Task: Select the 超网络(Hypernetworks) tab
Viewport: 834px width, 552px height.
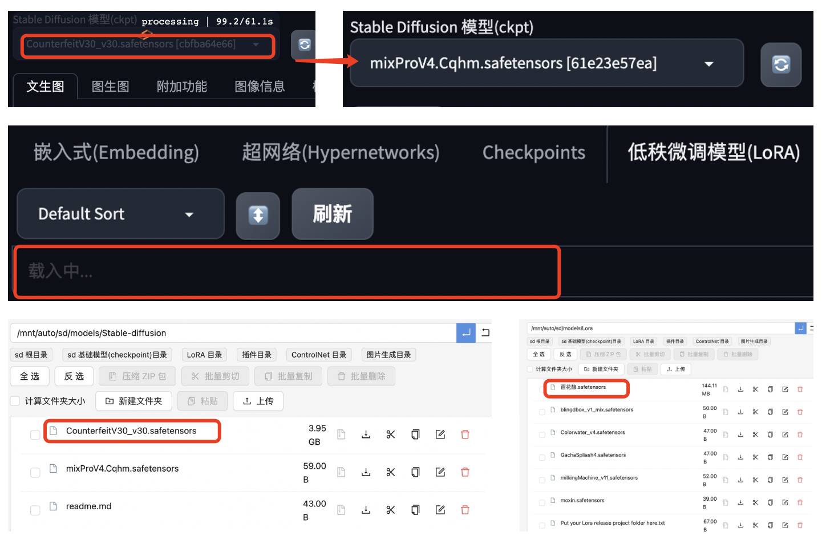Action: click(x=341, y=152)
